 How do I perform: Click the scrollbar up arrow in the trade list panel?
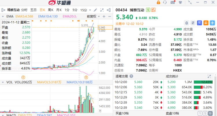(x=216, y=75)
